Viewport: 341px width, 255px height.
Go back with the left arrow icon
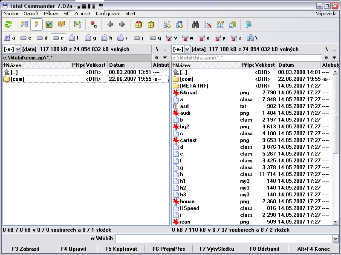110,24
